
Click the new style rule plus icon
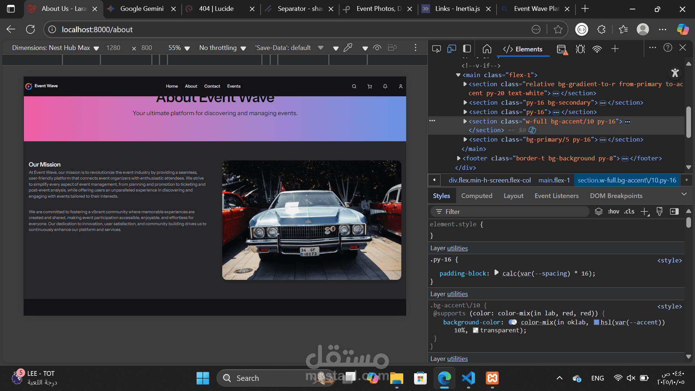click(x=644, y=212)
